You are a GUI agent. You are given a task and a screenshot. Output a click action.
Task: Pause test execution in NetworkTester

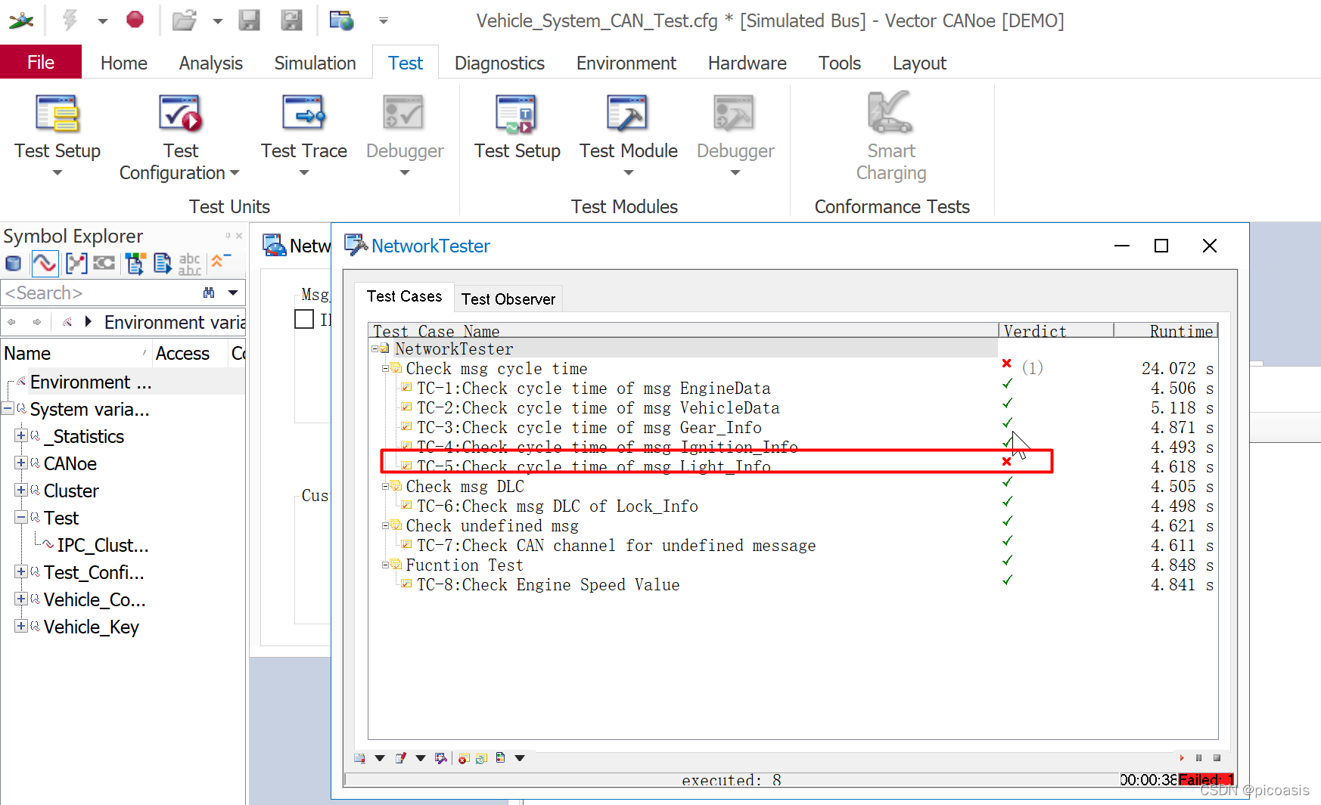pyautogui.click(x=1198, y=758)
